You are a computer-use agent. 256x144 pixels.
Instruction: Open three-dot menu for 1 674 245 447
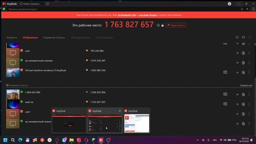click(249, 63)
